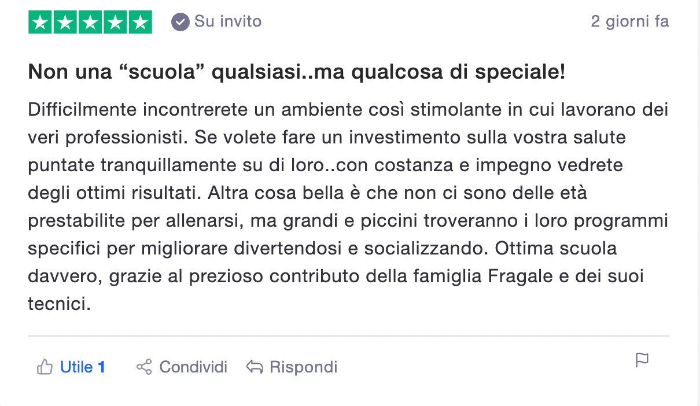700x406 pixels.
Task: Click the flag icon to report this review
Action: (x=642, y=360)
